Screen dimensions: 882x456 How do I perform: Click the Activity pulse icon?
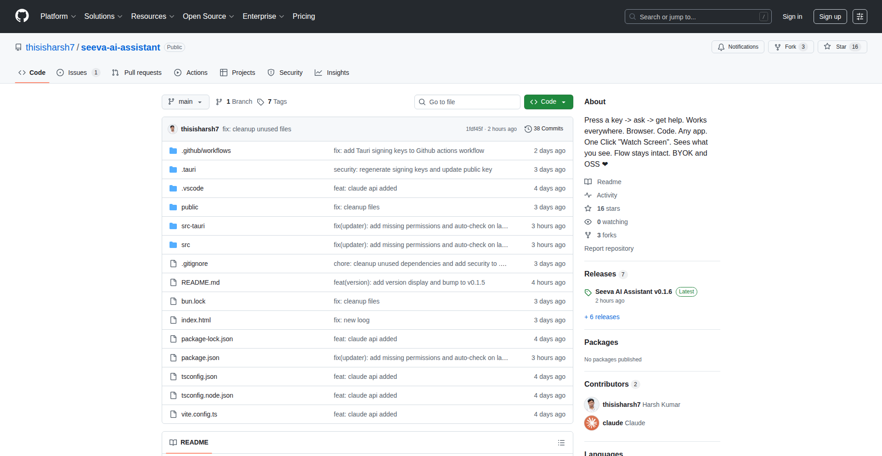pyautogui.click(x=588, y=195)
